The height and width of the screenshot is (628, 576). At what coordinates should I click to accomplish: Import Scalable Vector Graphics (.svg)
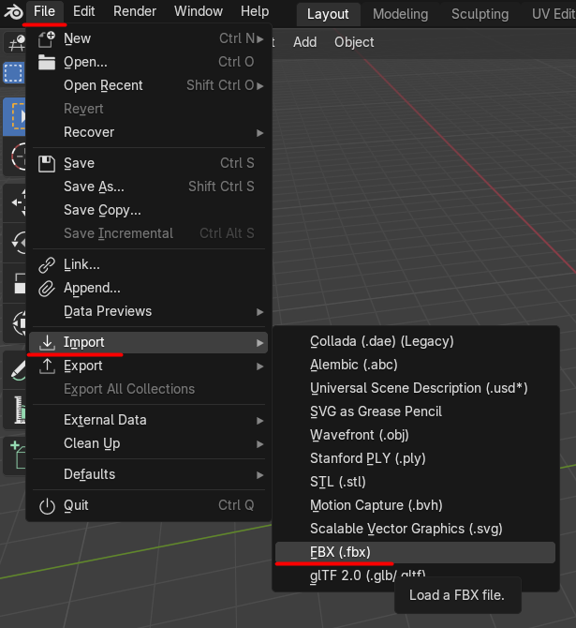click(415, 529)
